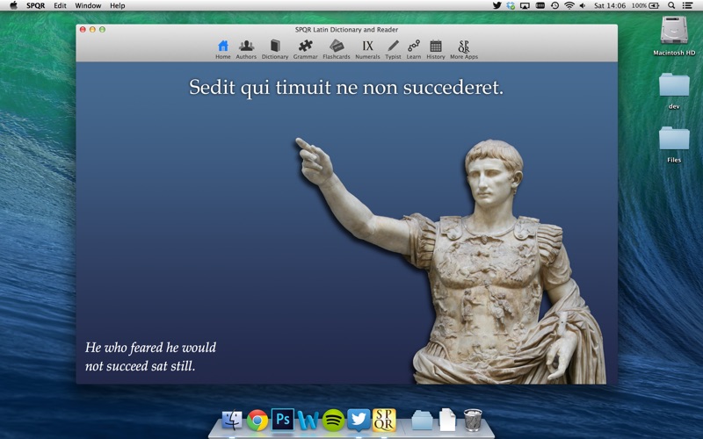Show the History calendar icon
703x439 pixels.
[x=436, y=49]
